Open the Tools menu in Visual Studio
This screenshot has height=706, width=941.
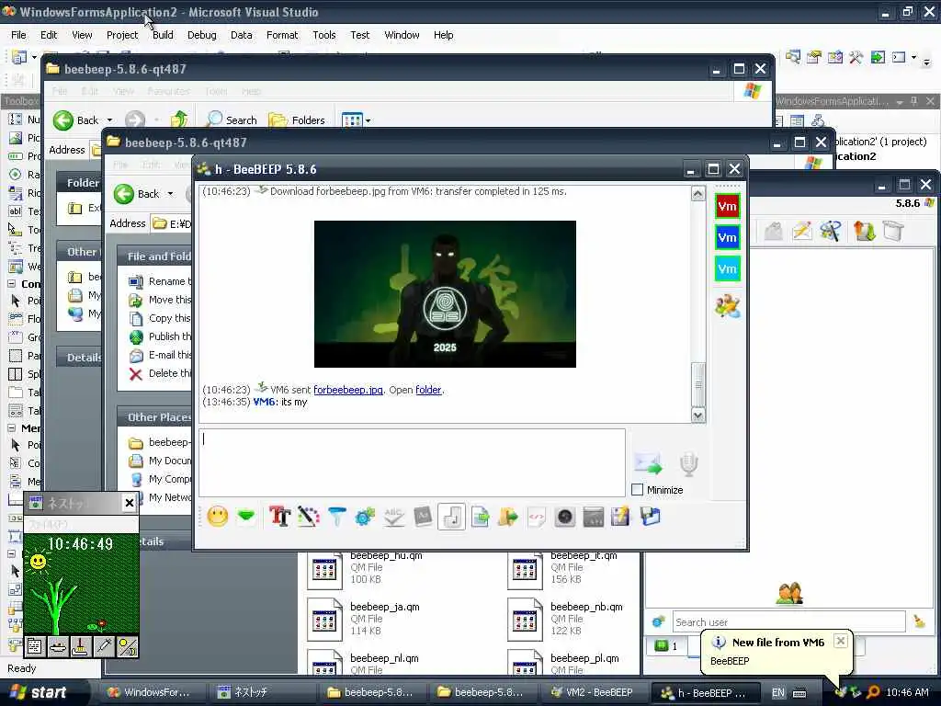(x=324, y=35)
